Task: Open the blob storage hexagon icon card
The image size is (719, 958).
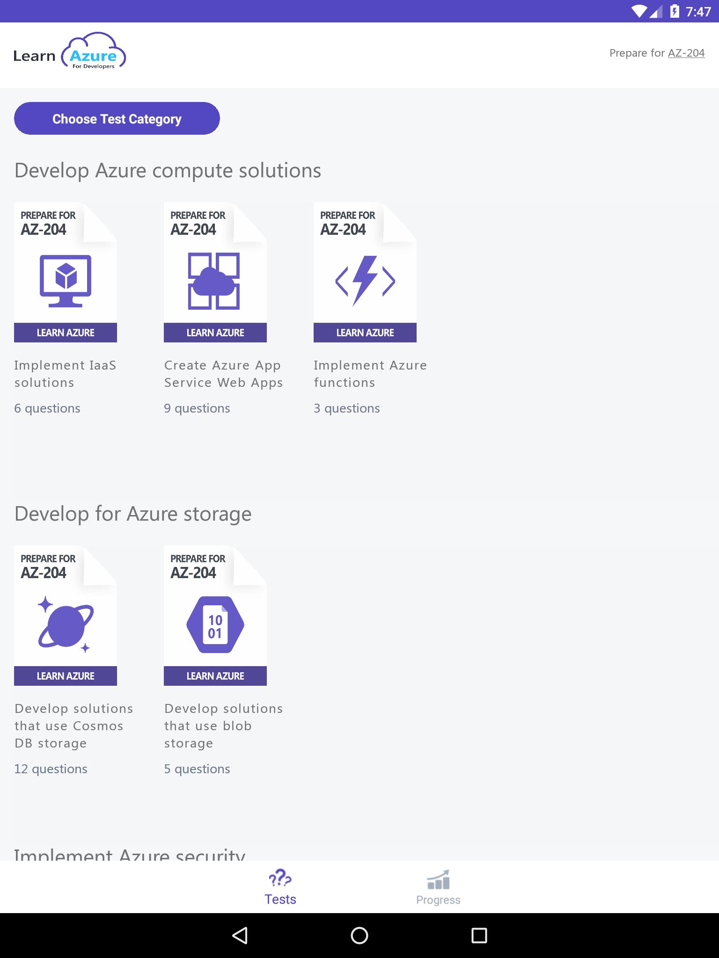Action: click(215, 616)
